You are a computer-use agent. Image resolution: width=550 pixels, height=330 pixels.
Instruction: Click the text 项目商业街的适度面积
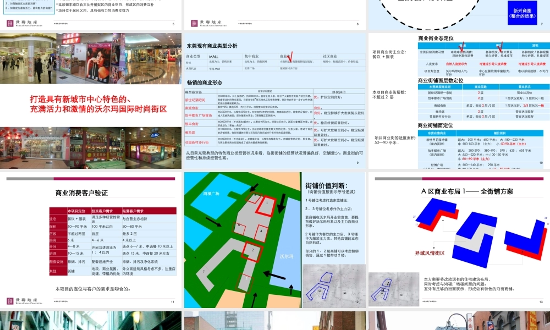[395, 140]
